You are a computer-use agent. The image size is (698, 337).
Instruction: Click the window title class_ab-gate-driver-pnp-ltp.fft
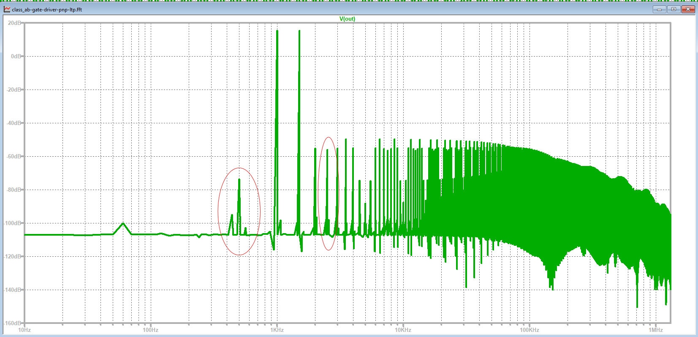[x=47, y=9]
